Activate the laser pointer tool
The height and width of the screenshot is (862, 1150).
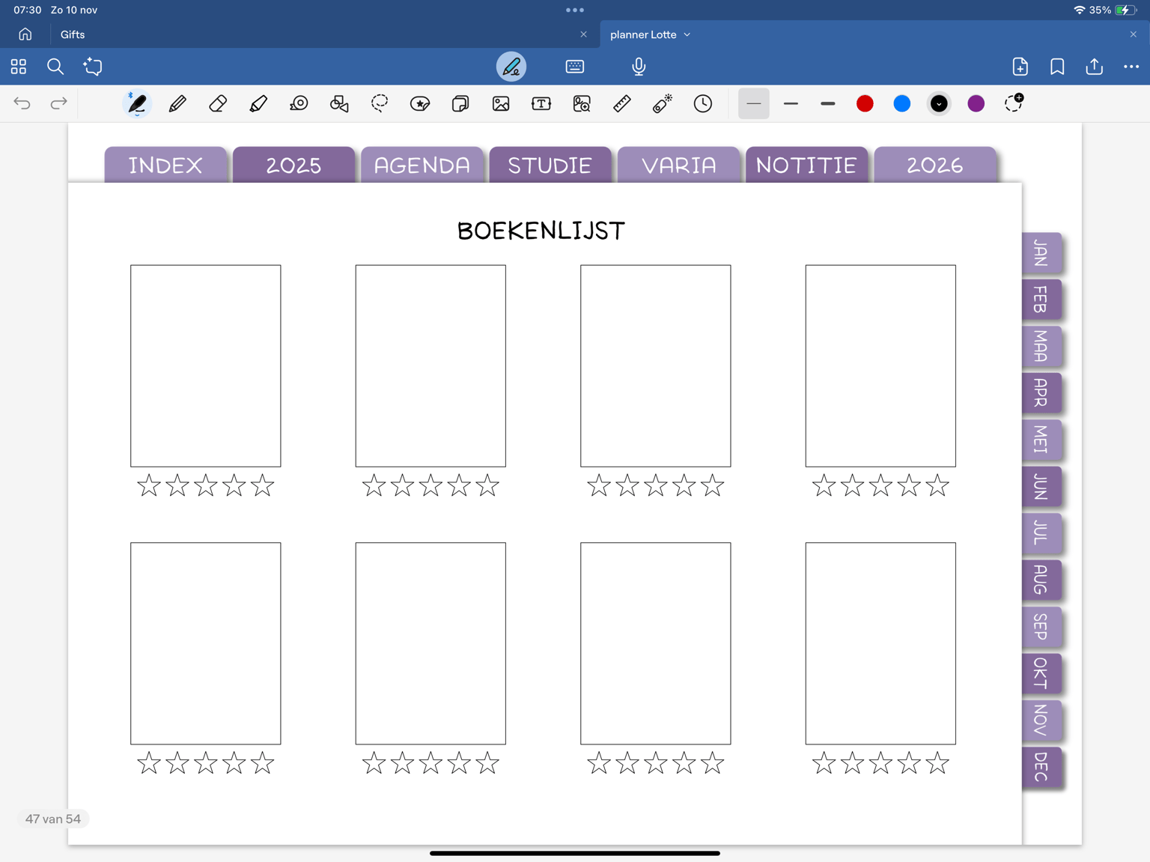pos(663,103)
